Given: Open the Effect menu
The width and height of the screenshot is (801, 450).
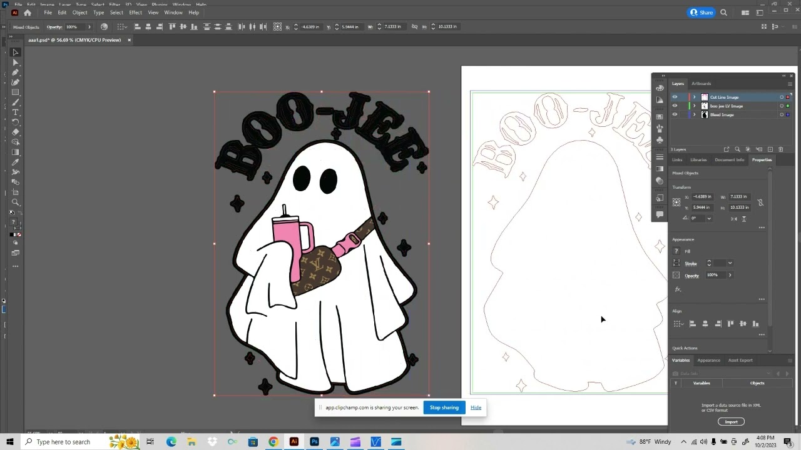Looking at the screenshot, I should 135,12.
